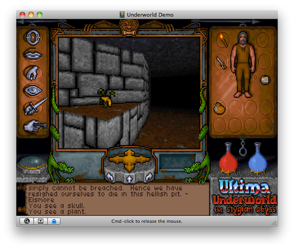Click the red vitality flask
294x249 pixels.
click(x=228, y=158)
